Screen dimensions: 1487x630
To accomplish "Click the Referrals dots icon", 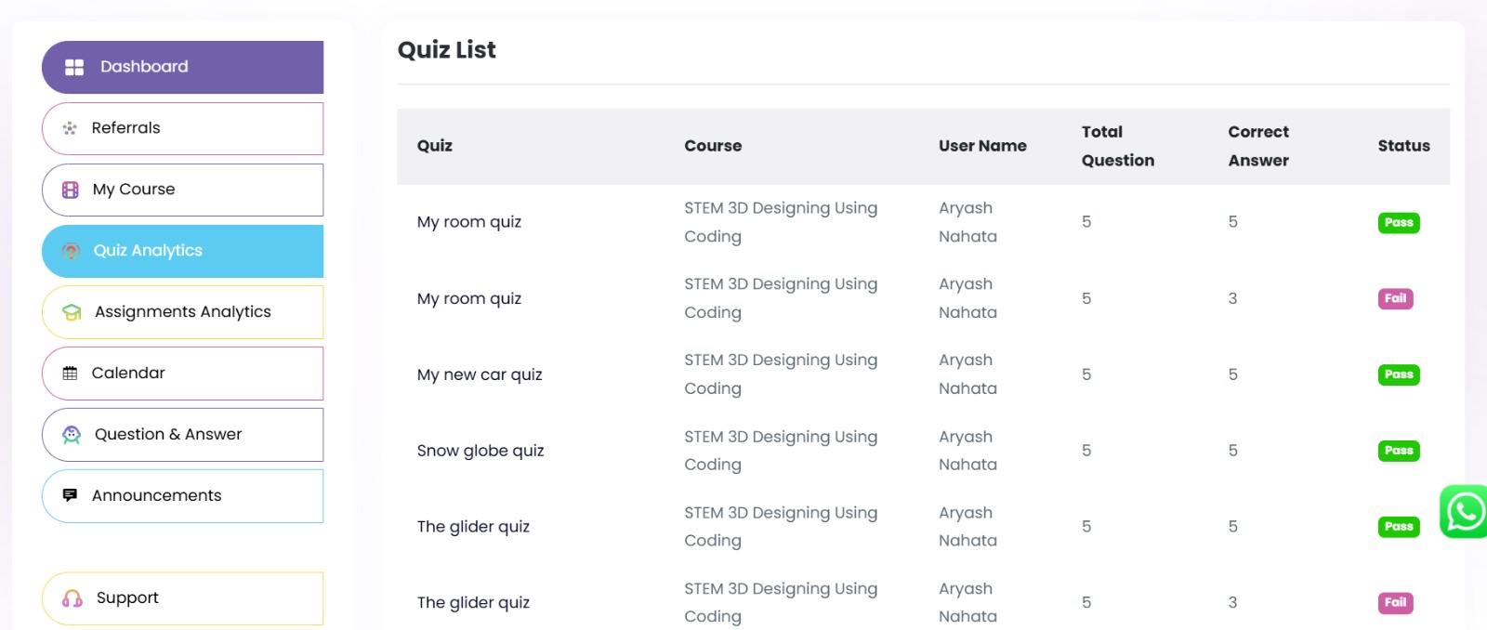I will point(70,128).
